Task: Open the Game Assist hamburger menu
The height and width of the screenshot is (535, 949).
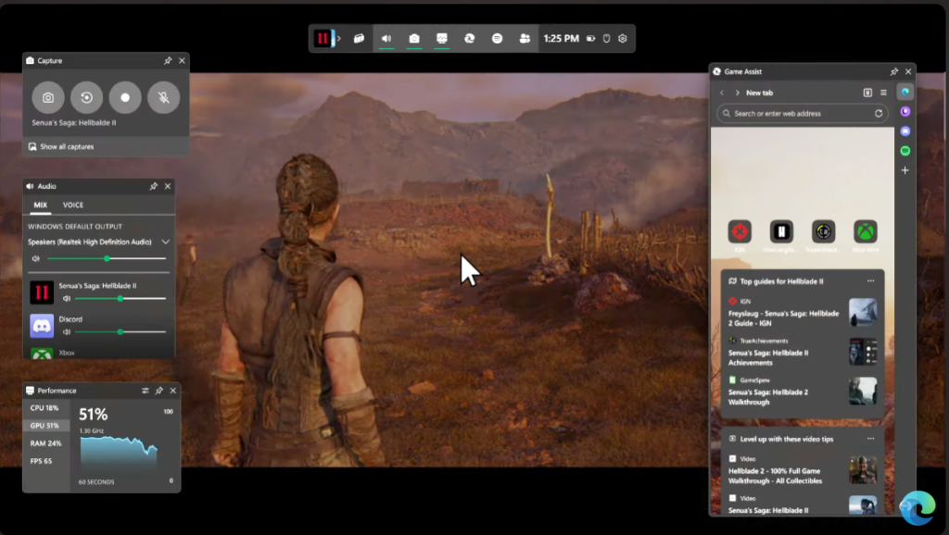Action: [883, 93]
